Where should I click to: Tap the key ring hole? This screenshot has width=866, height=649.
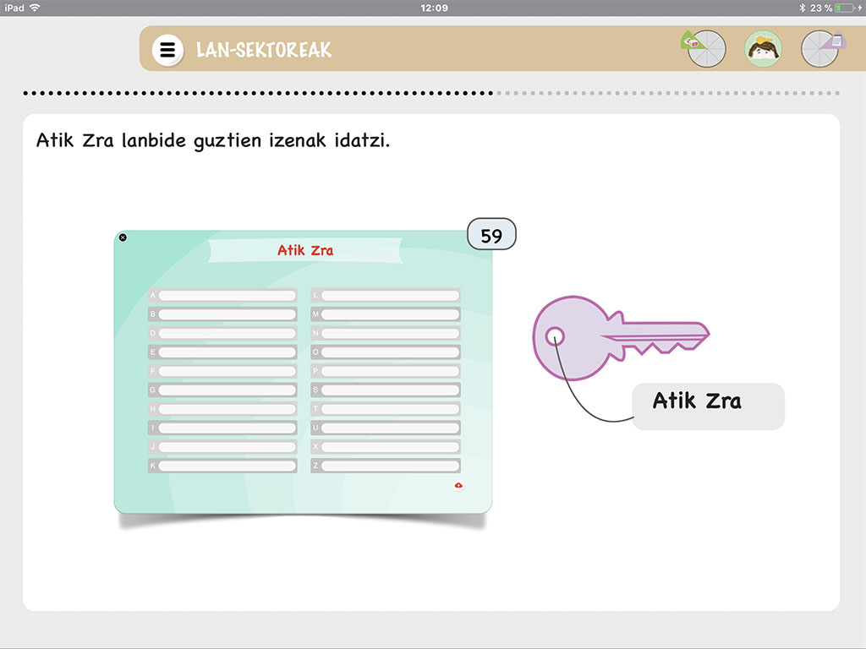coord(555,336)
